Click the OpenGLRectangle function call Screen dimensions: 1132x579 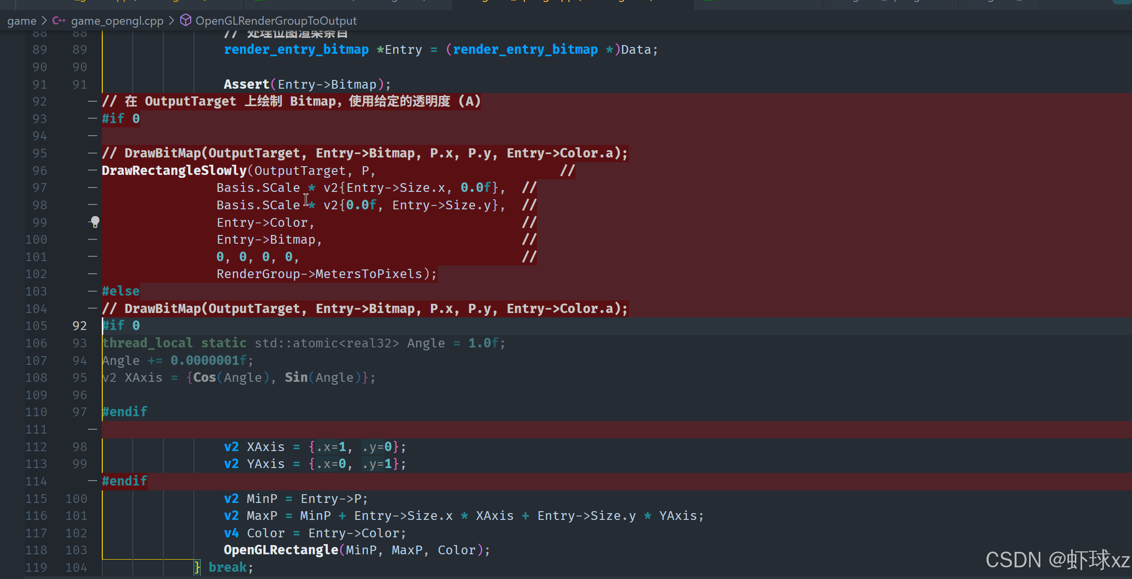tap(281, 550)
